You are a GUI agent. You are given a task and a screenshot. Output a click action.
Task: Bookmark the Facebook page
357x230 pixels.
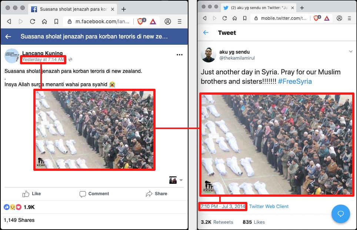point(56,21)
